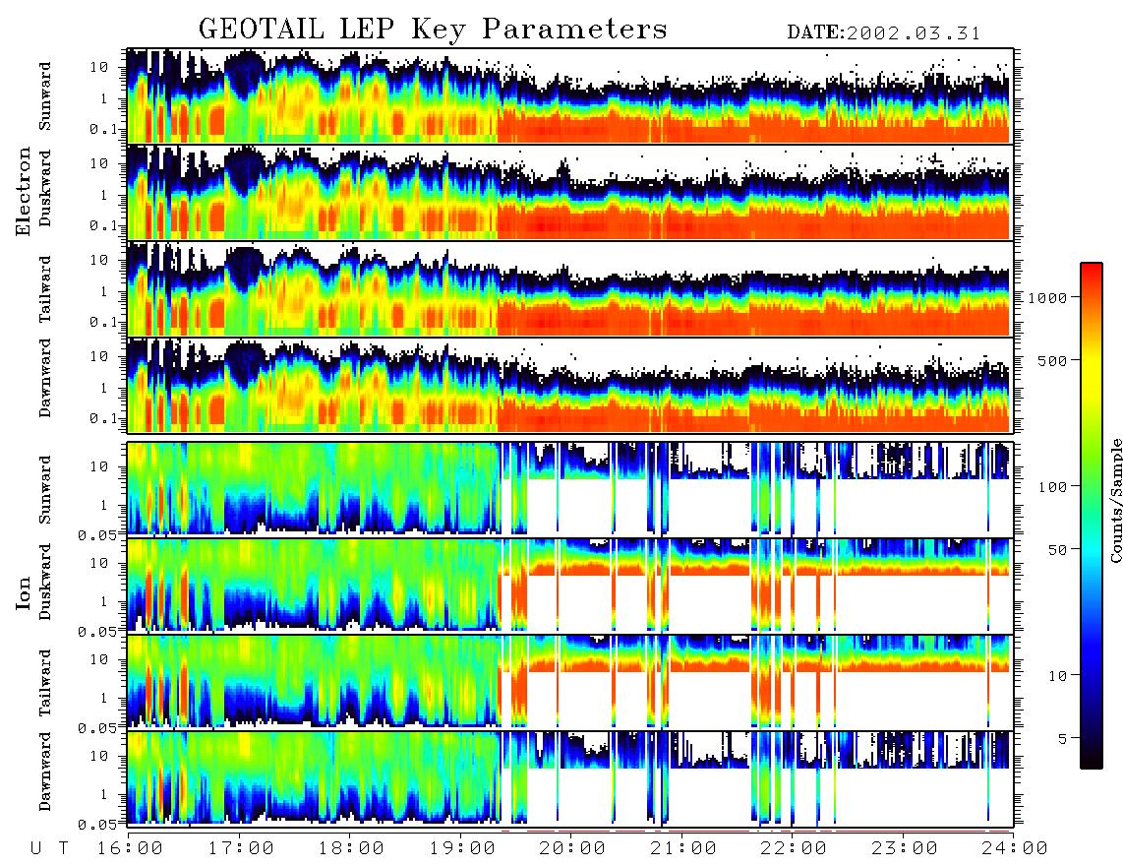Select the Ion Sunward spectrogram panel
1123x866 pixels.
click(x=570, y=489)
